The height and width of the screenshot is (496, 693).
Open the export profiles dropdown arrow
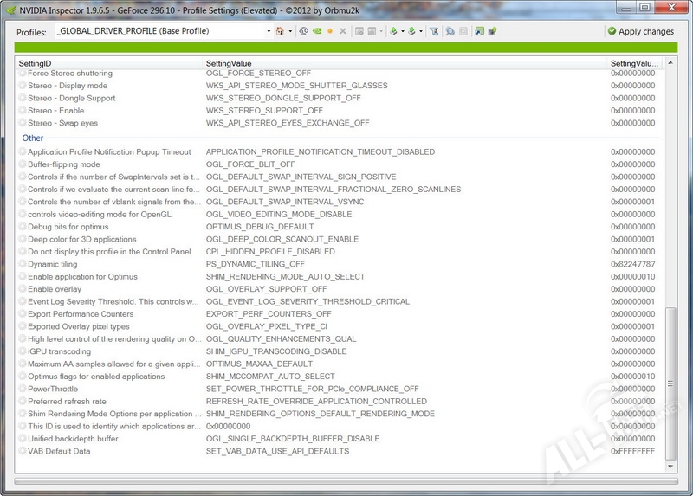pyautogui.click(x=403, y=31)
